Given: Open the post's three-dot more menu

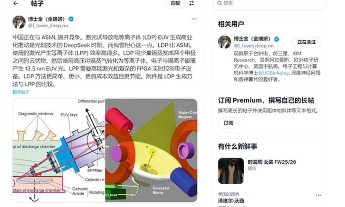Looking at the screenshot, I should [194, 19].
